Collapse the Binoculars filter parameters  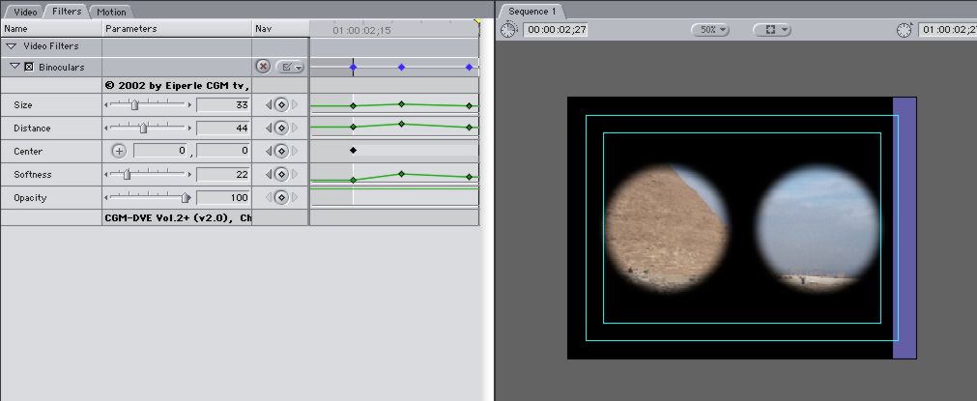(15, 67)
